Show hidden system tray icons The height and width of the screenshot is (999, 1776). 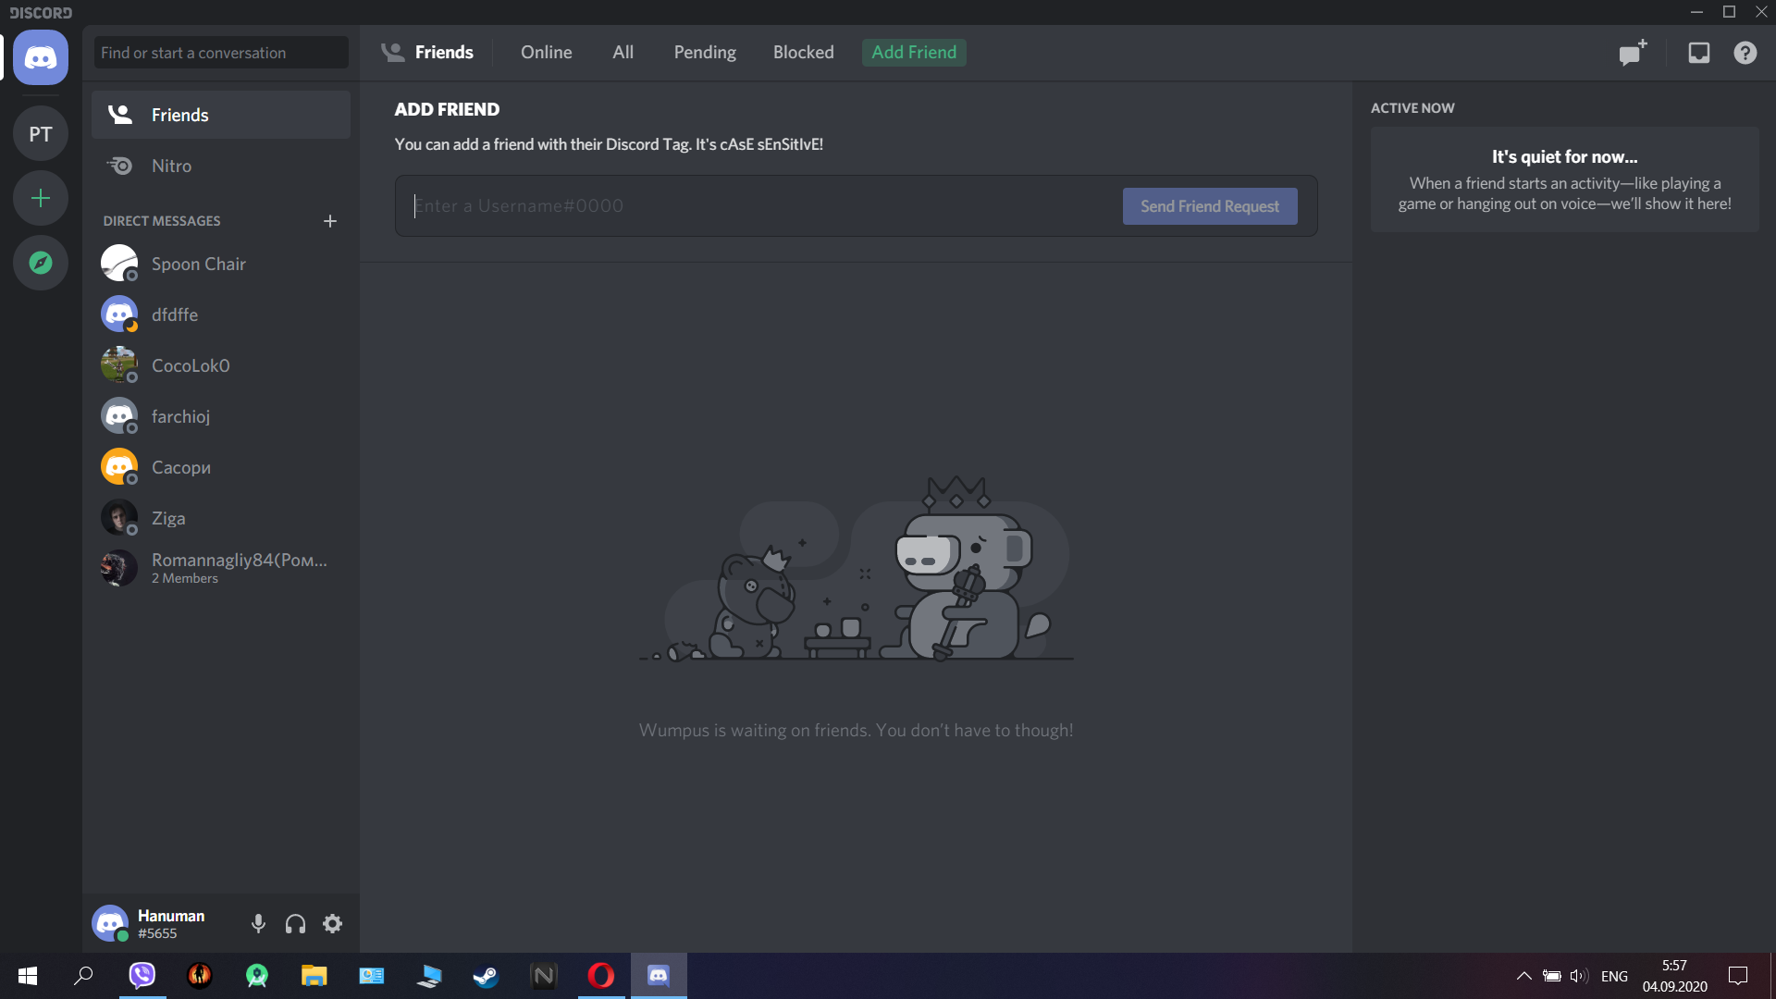click(x=1523, y=976)
